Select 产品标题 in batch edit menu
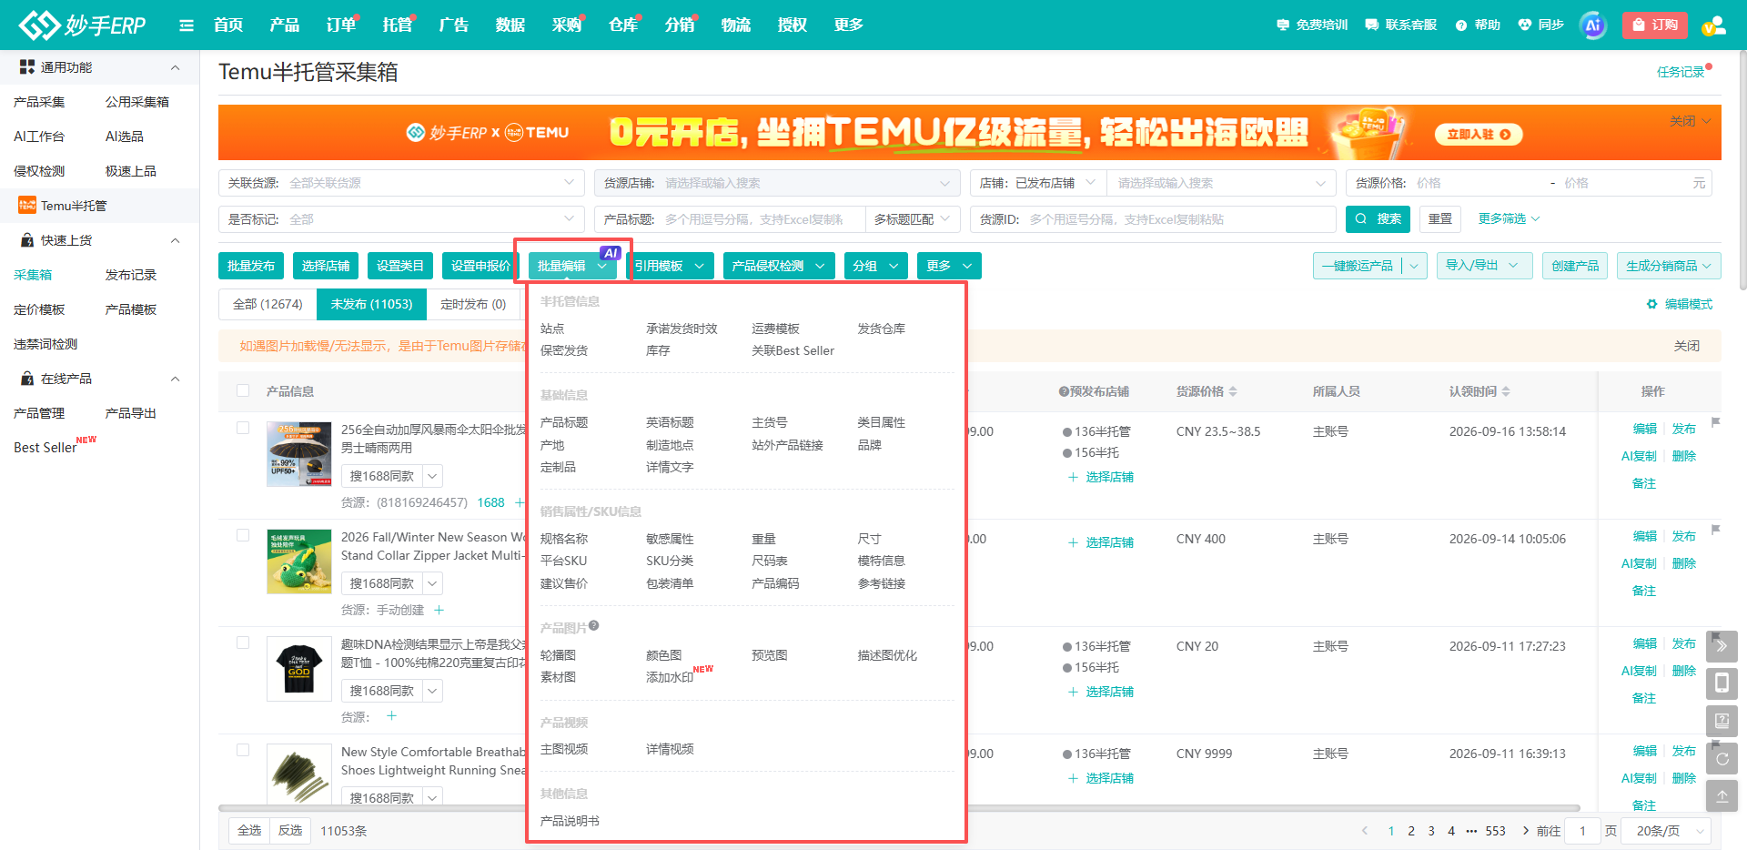 coord(564,422)
